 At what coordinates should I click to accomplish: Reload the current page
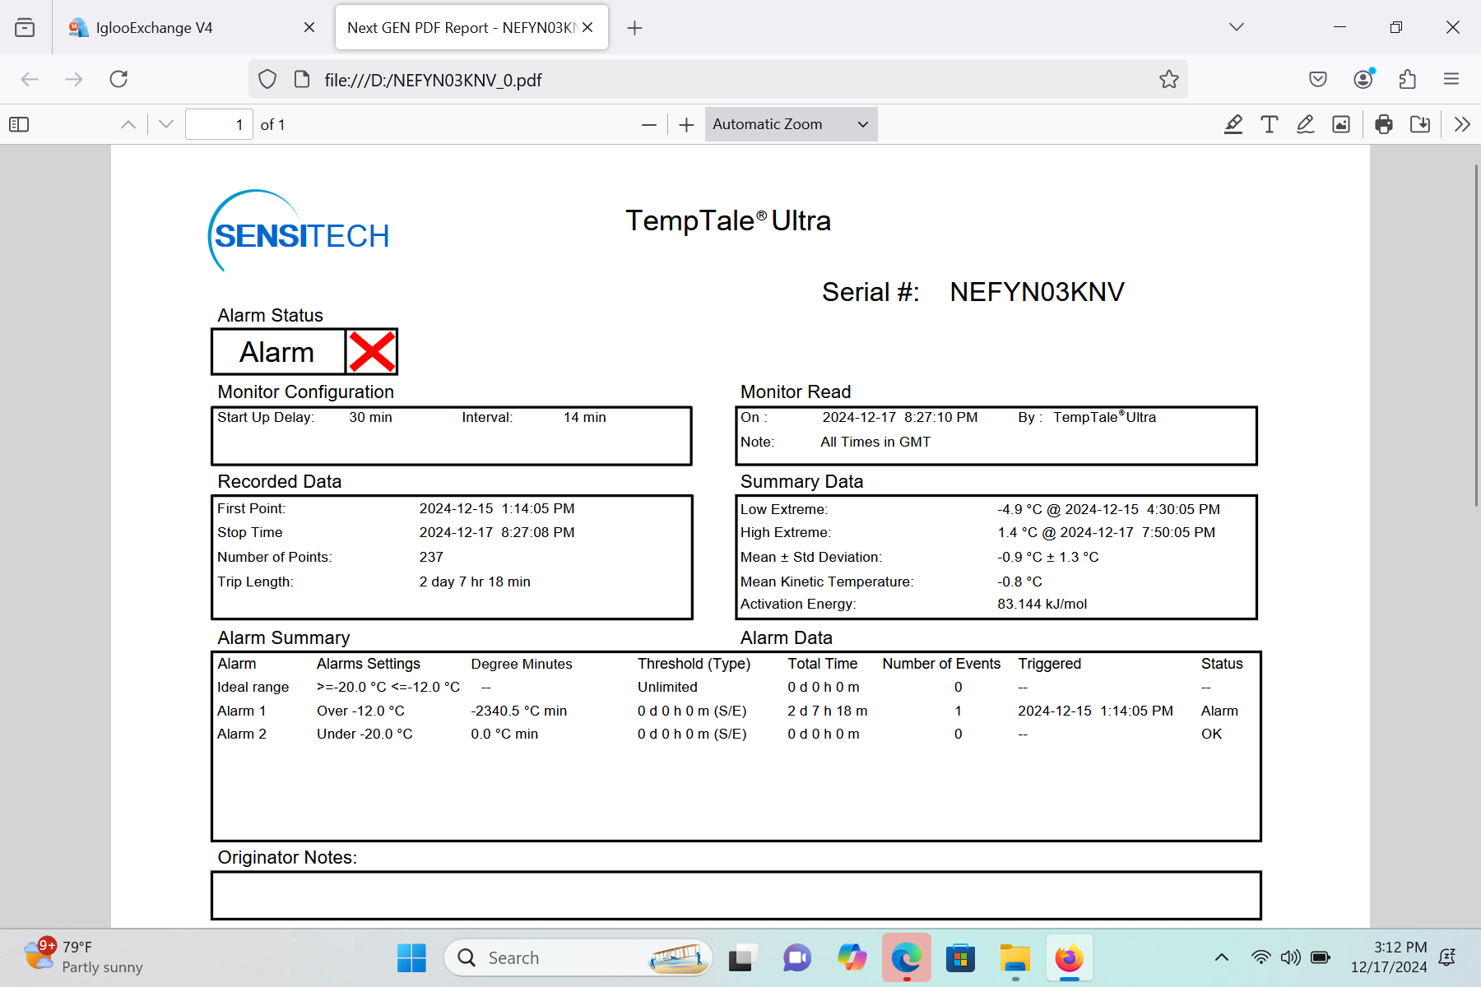[118, 79]
